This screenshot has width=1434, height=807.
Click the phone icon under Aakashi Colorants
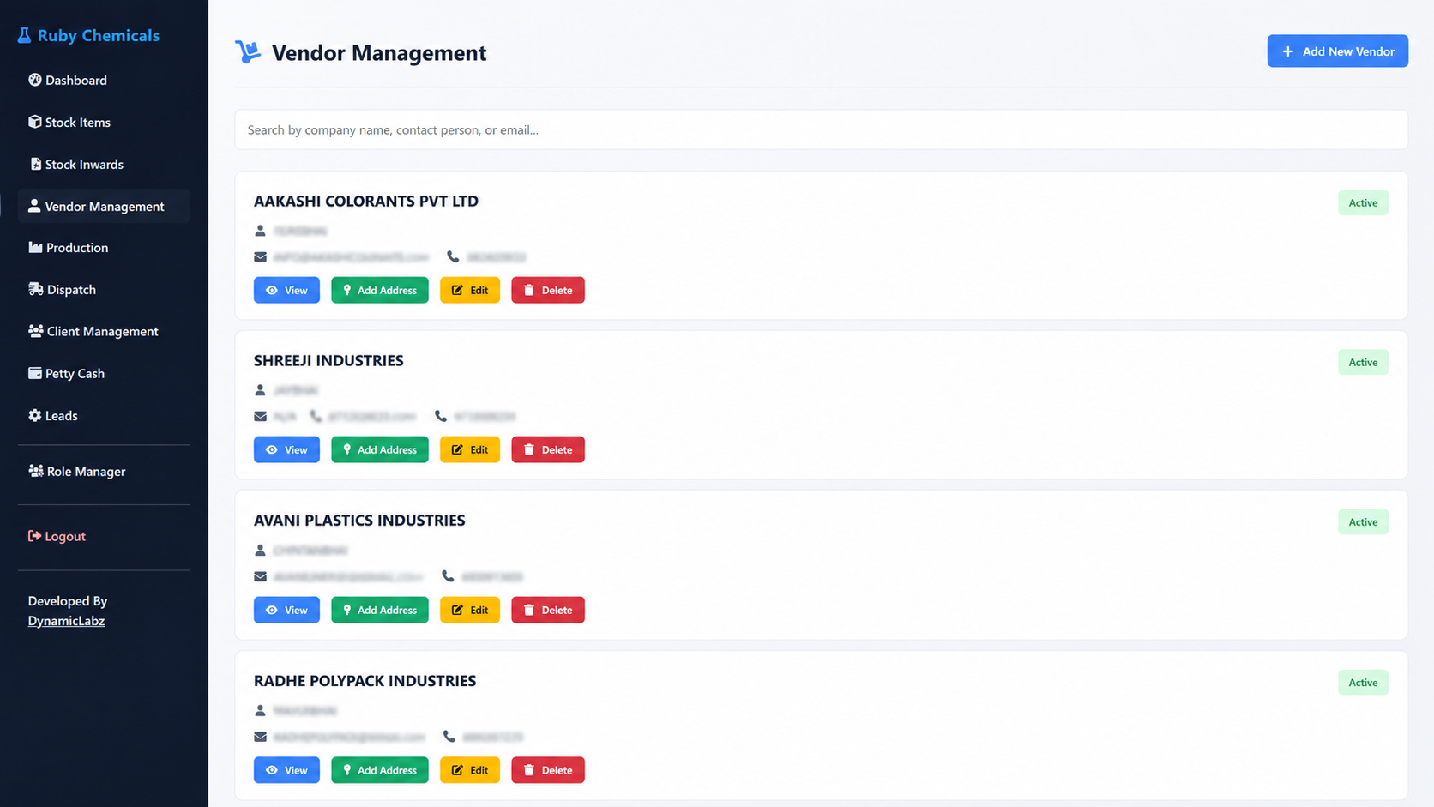pyautogui.click(x=453, y=256)
